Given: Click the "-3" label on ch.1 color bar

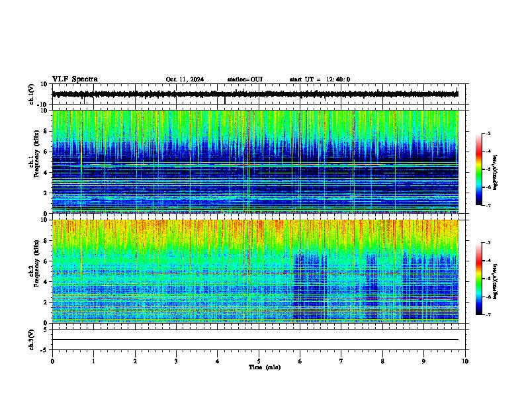Looking at the screenshot, I should pos(488,133).
